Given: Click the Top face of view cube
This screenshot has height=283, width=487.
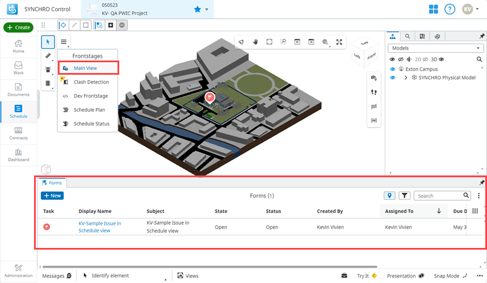Looking at the screenshot, I should (x=365, y=43).
